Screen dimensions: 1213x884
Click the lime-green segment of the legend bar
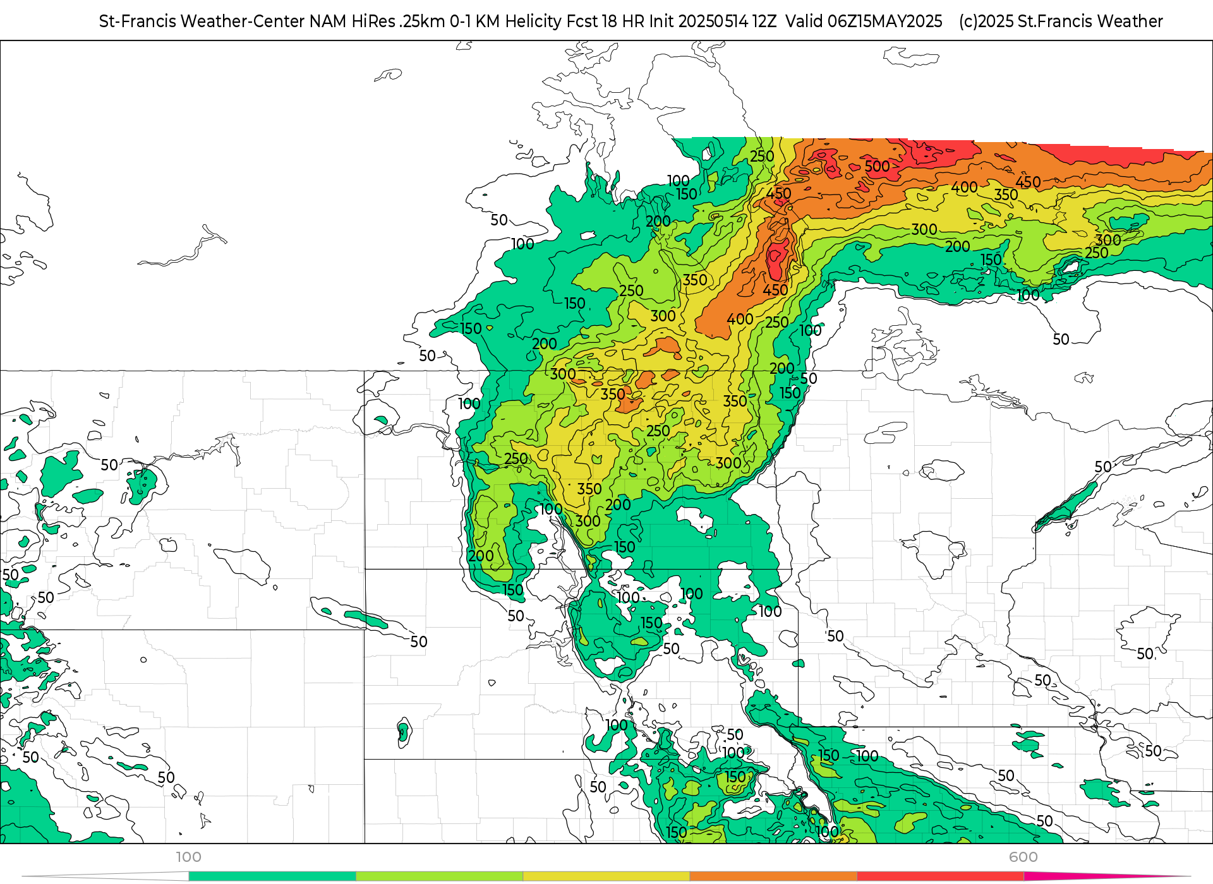pos(440,876)
